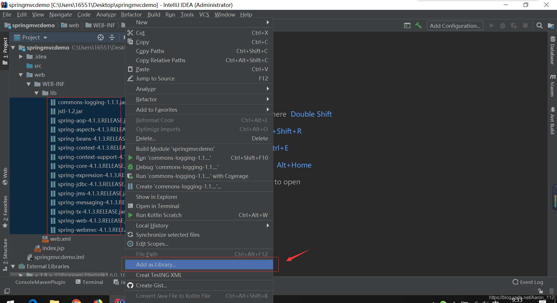This screenshot has height=303, width=557.
Task: Collapse the lib folder
Action: (x=37, y=93)
